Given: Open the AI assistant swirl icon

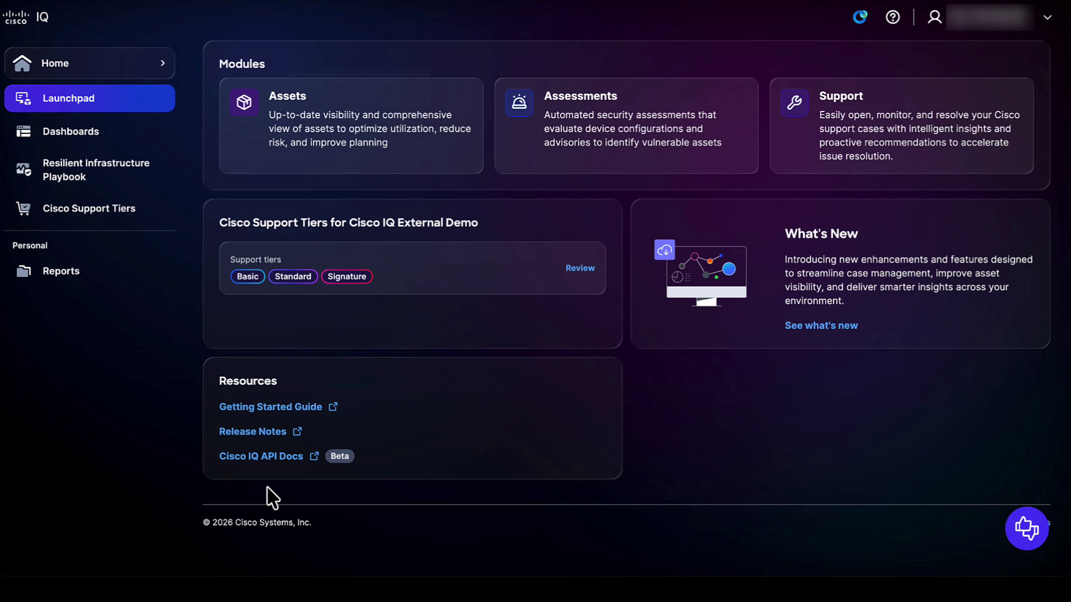Looking at the screenshot, I should click(x=860, y=17).
